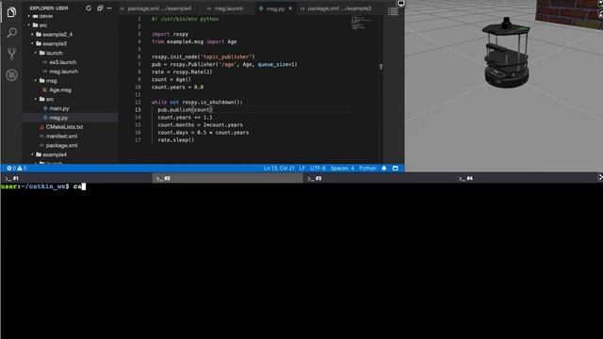Click the grid layout icon right of editor tabs
603x339 pixels.
click(x=393, y=11)
